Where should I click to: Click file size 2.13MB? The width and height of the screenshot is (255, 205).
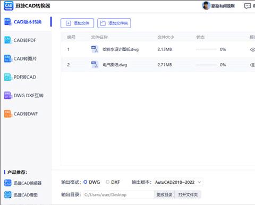(165, 49)
